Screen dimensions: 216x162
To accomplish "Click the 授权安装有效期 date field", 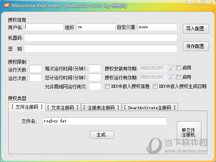I will 157,68.
